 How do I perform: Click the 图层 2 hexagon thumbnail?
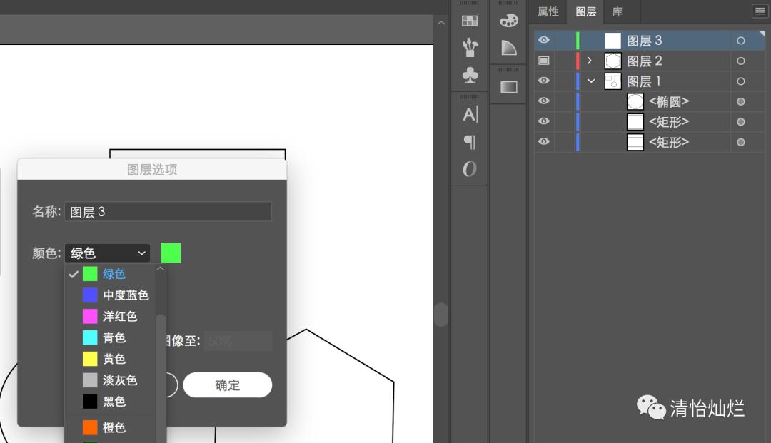click(x=613, y=61)
